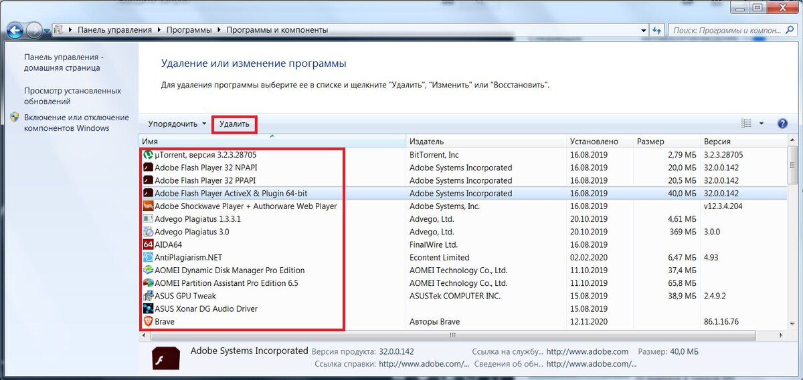Image resolution: width=803 pixels, height=380 pixels.
Task: Click the shield icon beside Windows components link
Action: 15,117
